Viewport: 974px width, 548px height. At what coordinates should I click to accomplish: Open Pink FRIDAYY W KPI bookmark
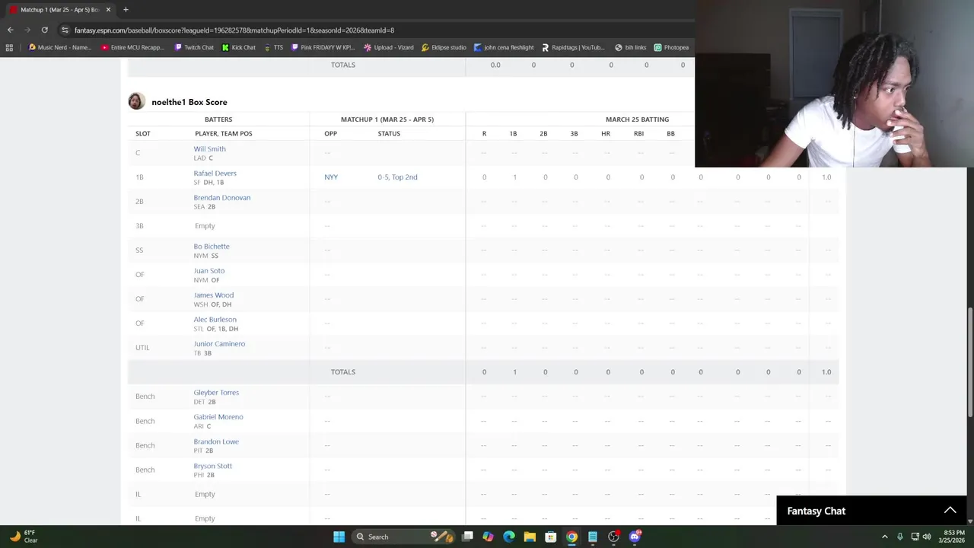tap(323, 47)
